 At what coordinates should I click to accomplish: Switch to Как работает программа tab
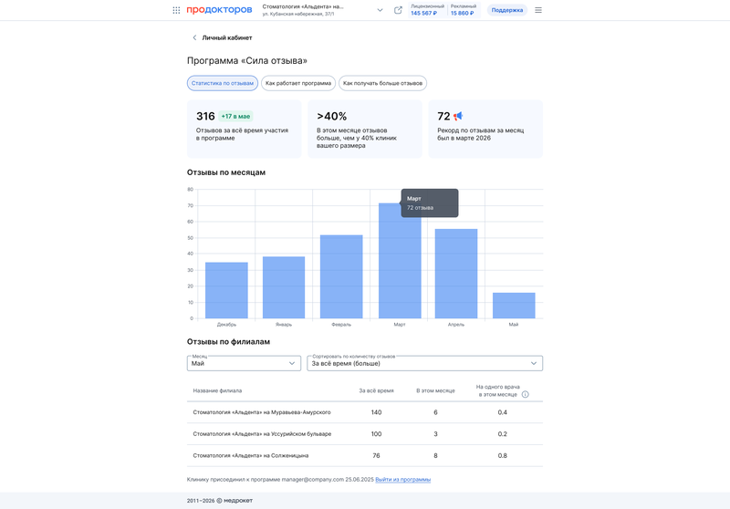pos(298,83)
